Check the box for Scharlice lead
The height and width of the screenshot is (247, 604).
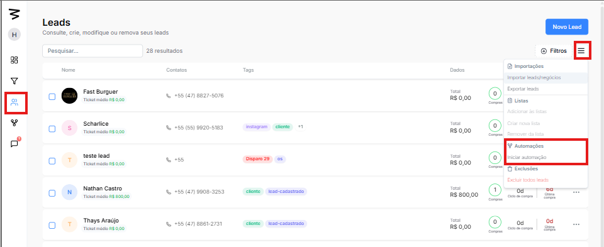point(52,129)
